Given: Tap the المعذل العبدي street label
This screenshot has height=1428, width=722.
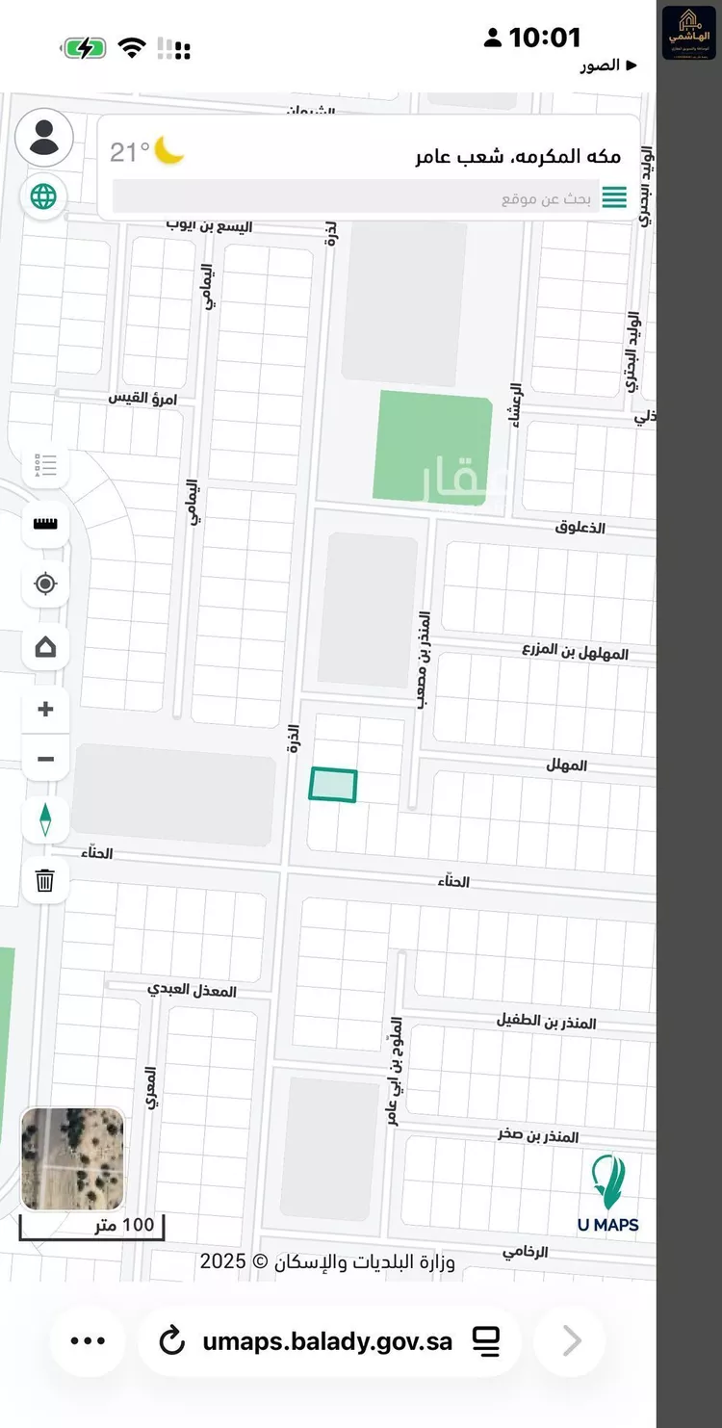Looking at the screenshot, I should [x=192, y=990].
